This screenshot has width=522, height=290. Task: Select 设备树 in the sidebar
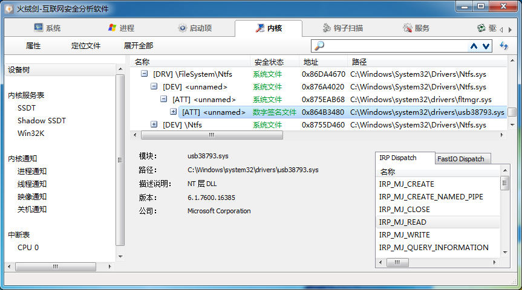point(60,70)
